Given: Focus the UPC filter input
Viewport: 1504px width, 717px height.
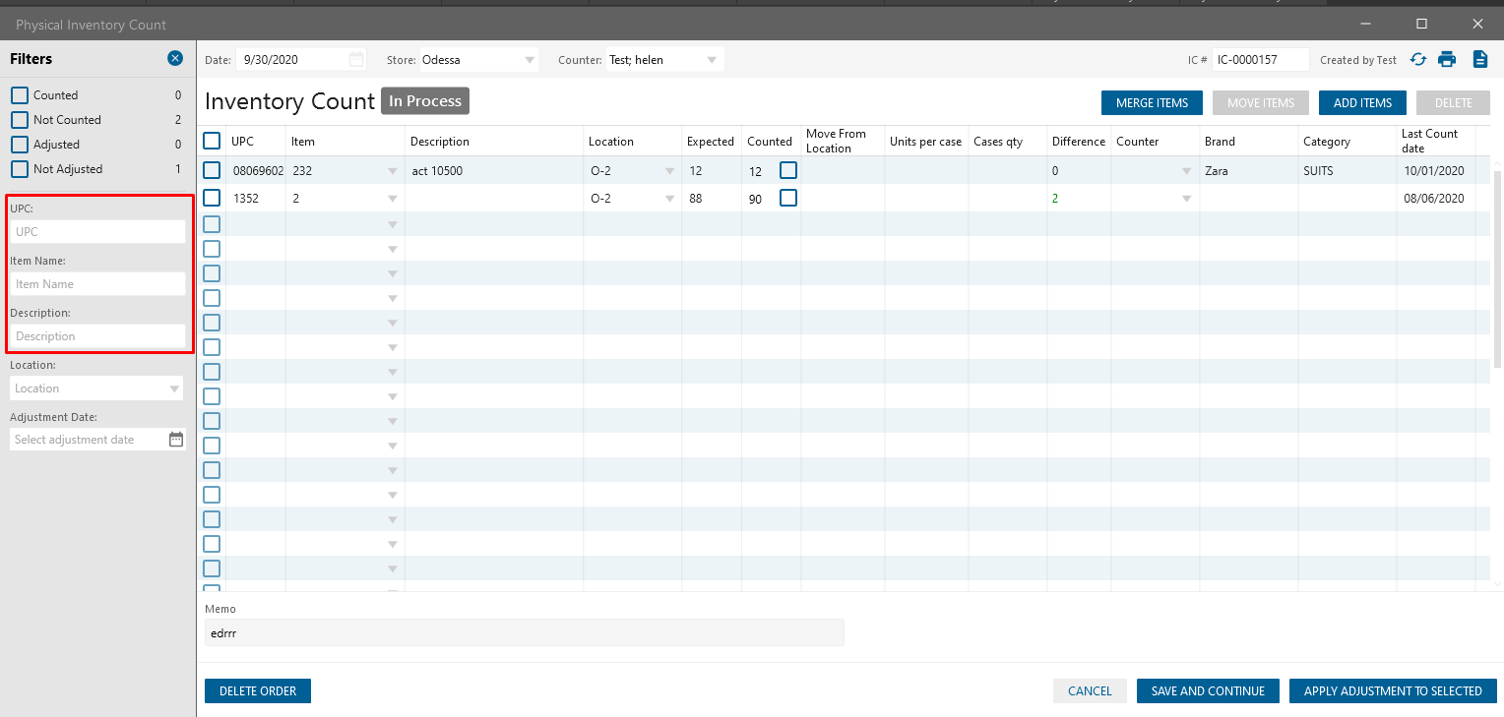Looking at the screenshot, I should pyautogui.click(x=96, y=231).
